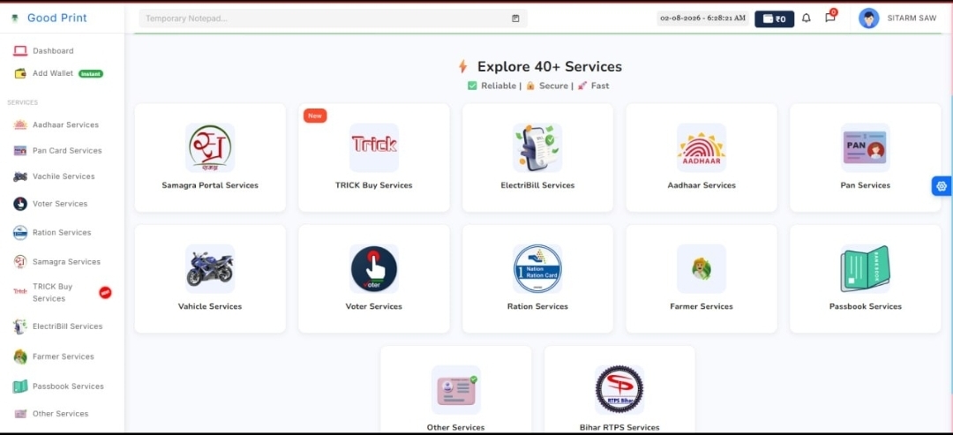The height and width of the screenshot is (435, 953).
Task: Click the Bihar RTPS Services label
Action: (619, 428)
